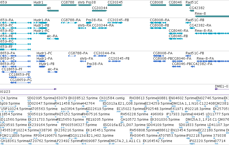Select the CG8008-RA transcript
This screenshot has width=229, height=145.
(x=160, y=20)
